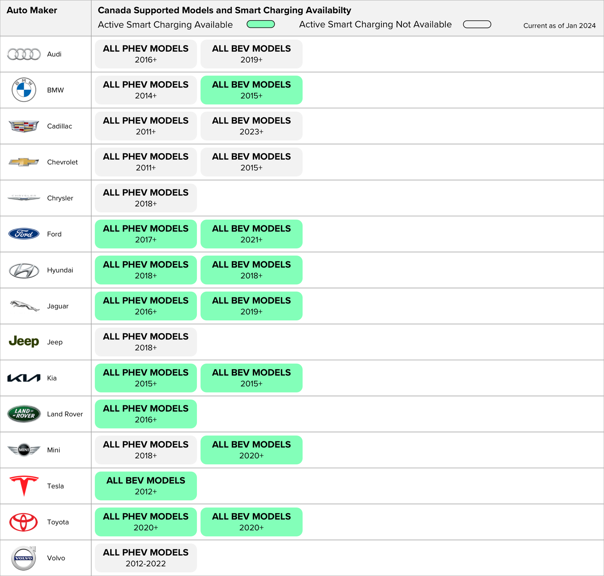Select Ford All PHEV Models 2017+ badge

coord(146,234)
